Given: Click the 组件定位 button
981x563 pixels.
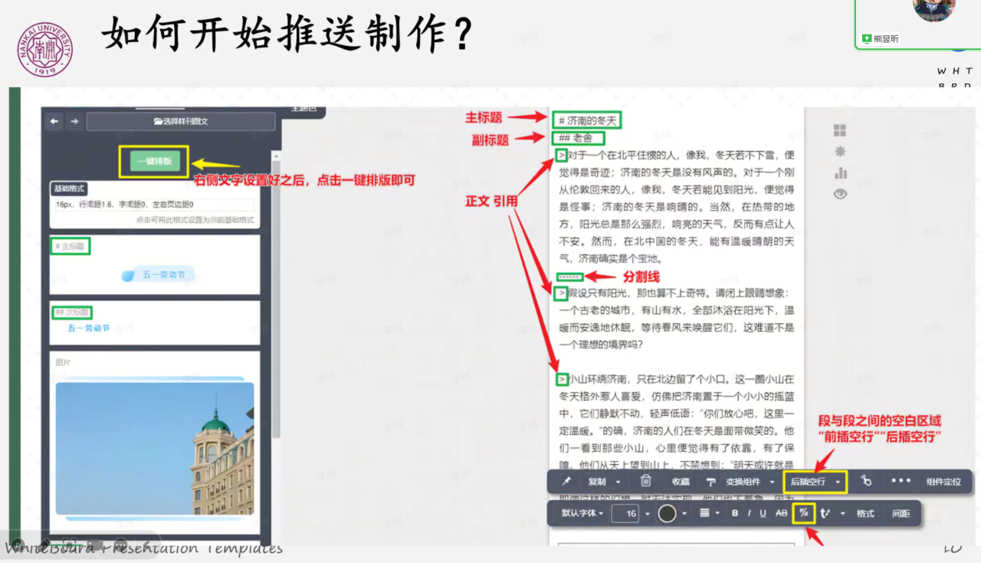Looking at the screenshot, I should click(943, 482).
